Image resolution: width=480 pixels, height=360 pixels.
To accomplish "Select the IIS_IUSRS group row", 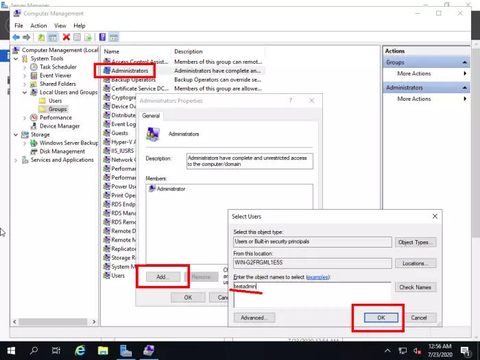I will (119, 151).
